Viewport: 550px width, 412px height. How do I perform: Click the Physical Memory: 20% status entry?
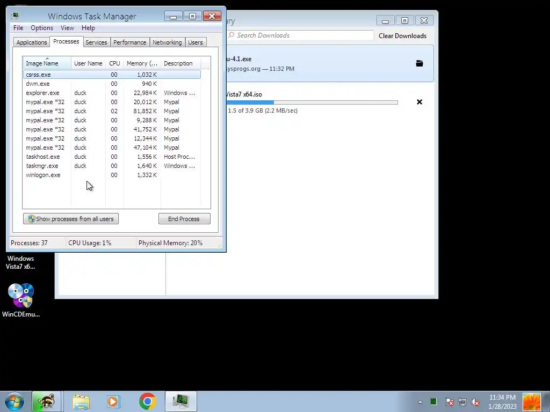point(170,243)
